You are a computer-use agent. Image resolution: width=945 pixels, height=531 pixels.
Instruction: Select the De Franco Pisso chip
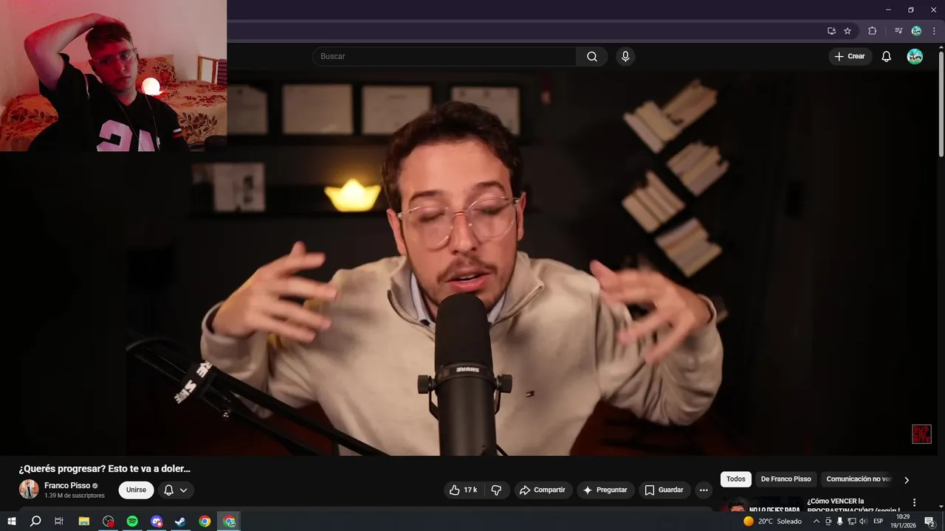click(x=786, y=479)
